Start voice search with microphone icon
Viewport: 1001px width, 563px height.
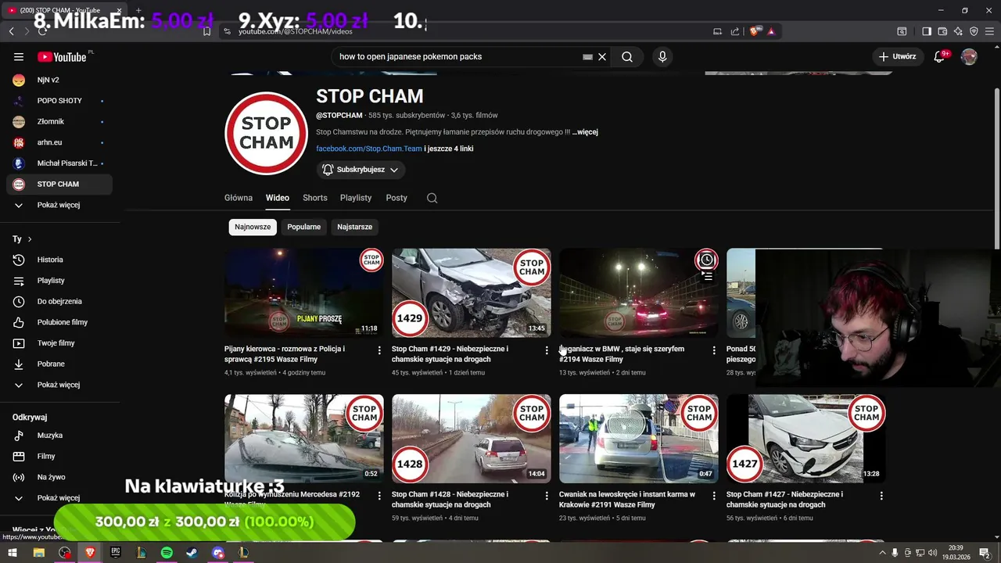662,56
